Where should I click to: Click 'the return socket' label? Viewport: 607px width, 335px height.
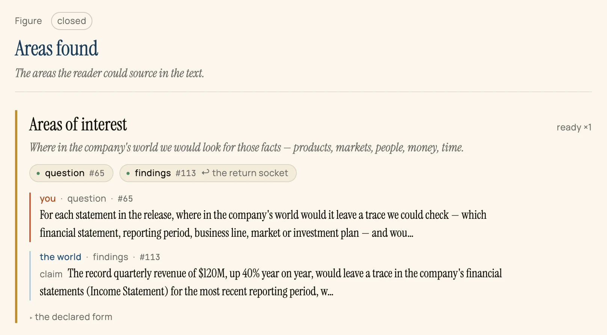(x=250, y=173)
